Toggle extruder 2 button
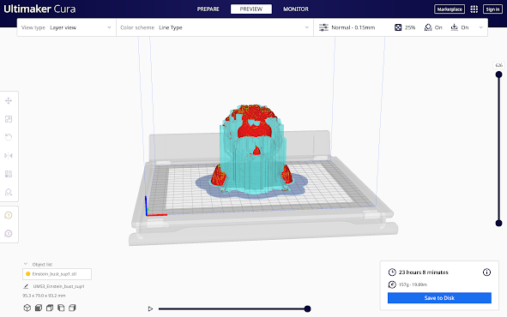 click(x=9, y=233)
